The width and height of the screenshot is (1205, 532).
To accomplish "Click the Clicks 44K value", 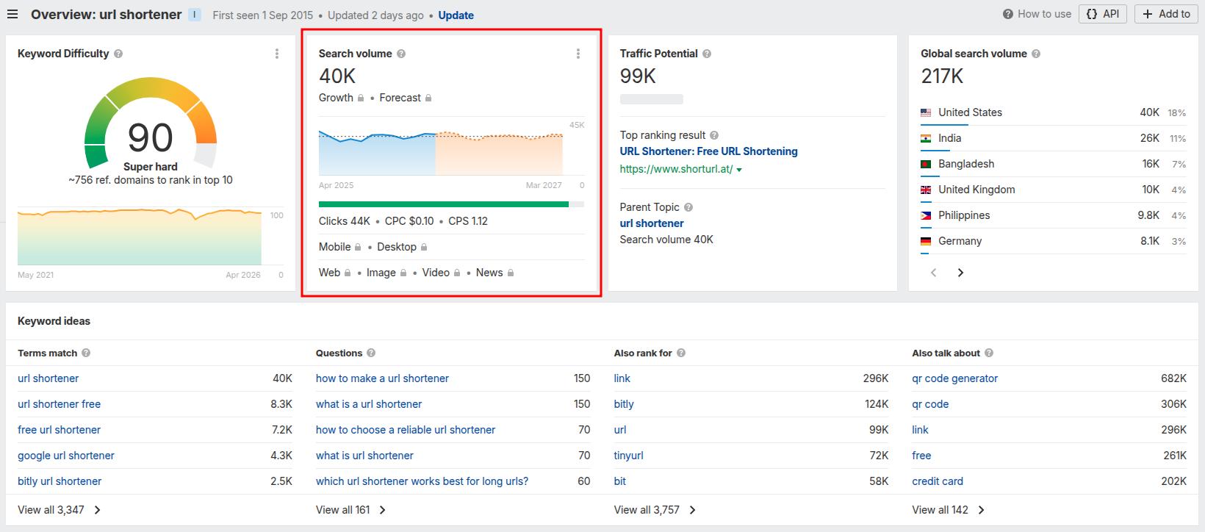I will click(345, 221).
